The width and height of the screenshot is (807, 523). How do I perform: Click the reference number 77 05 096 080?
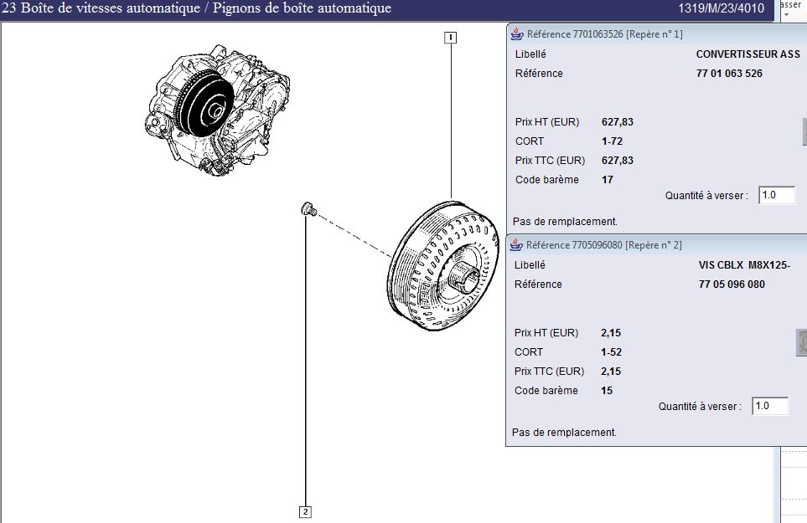click(x=731, y=285)
